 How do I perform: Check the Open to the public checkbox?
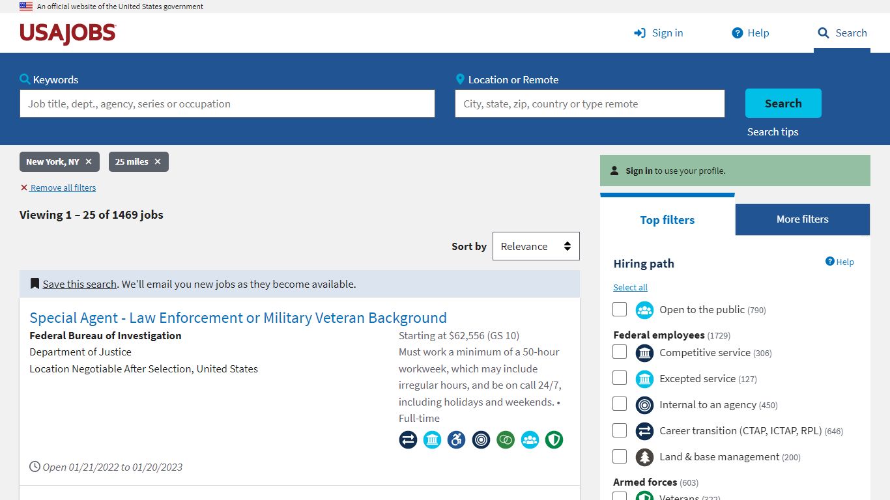pyautogui.click(x=620, y=309)
